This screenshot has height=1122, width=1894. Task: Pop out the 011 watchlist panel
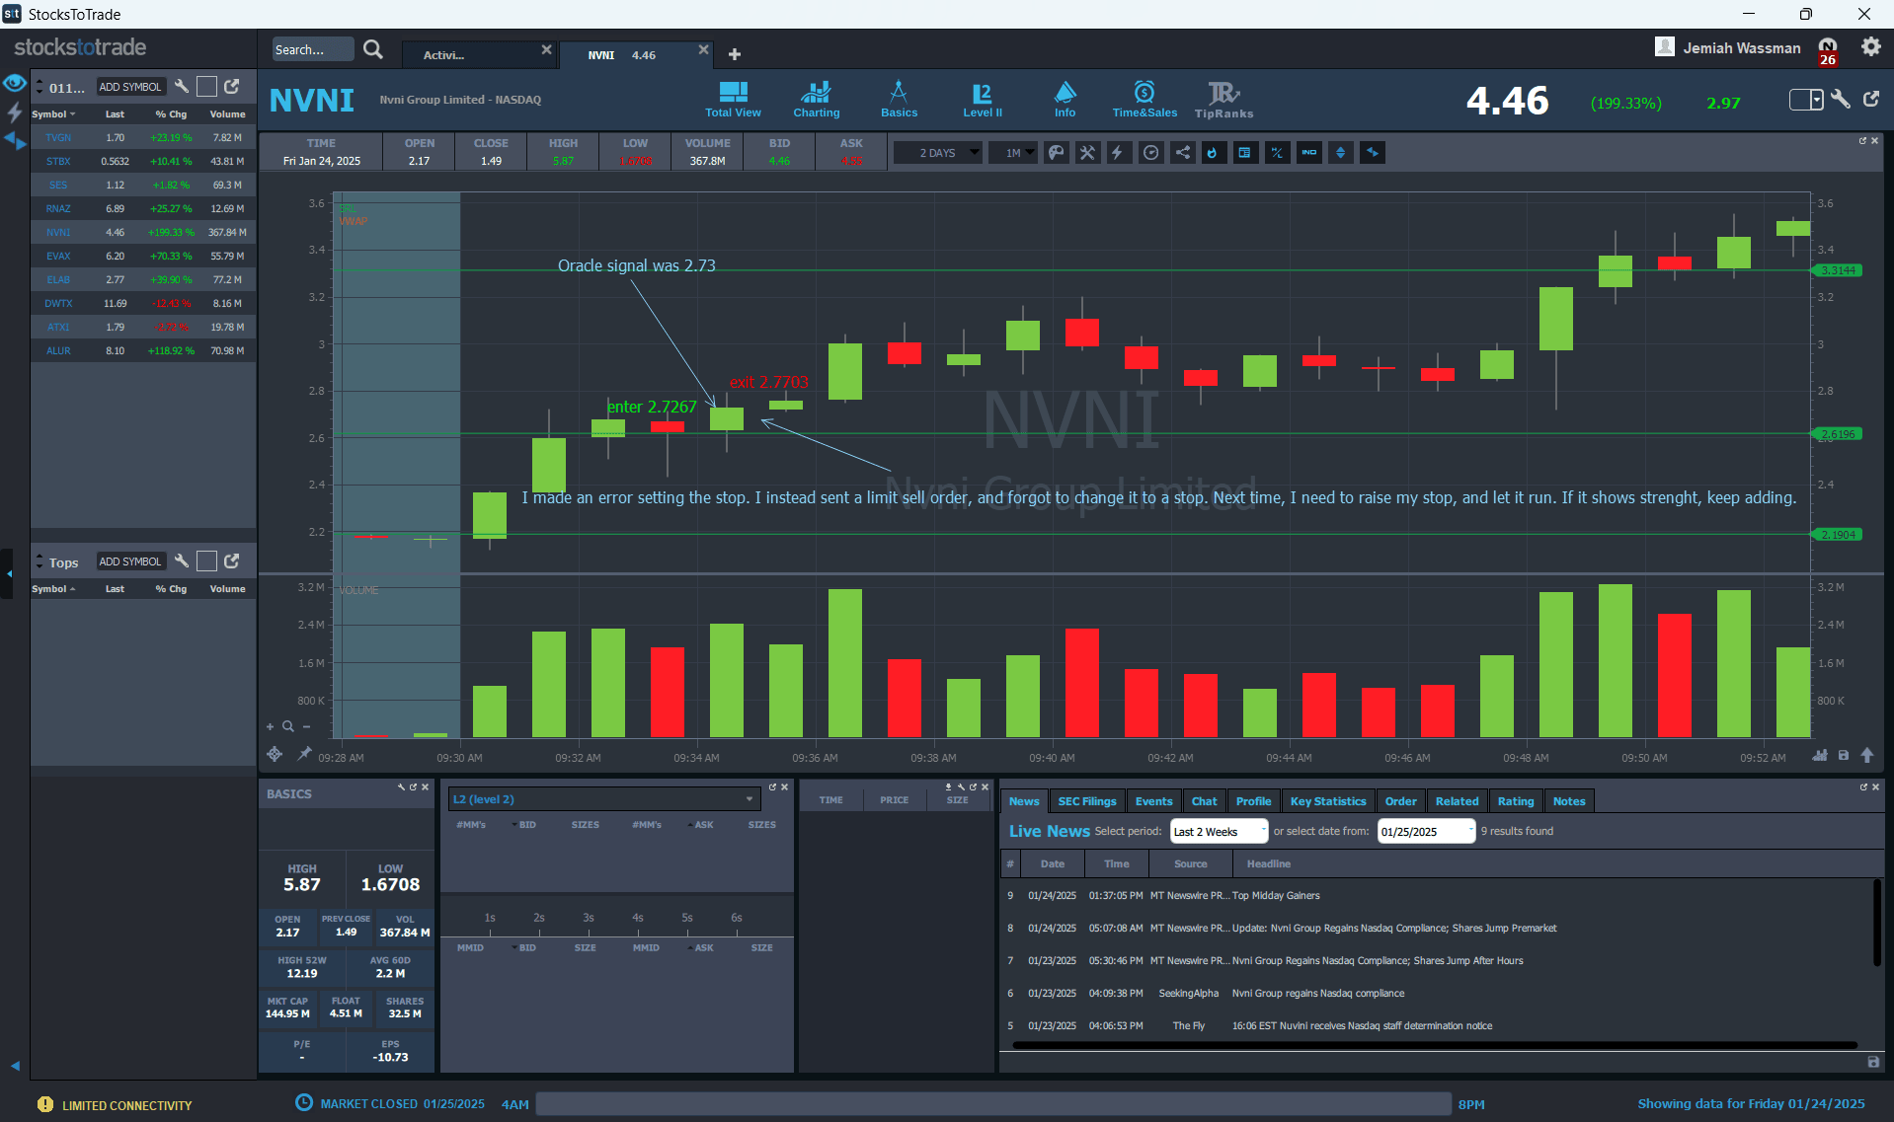[232, 87]
